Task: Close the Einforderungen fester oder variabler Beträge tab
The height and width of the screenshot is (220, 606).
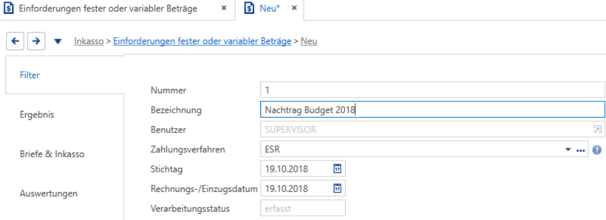Action: [x=224, y=8]
